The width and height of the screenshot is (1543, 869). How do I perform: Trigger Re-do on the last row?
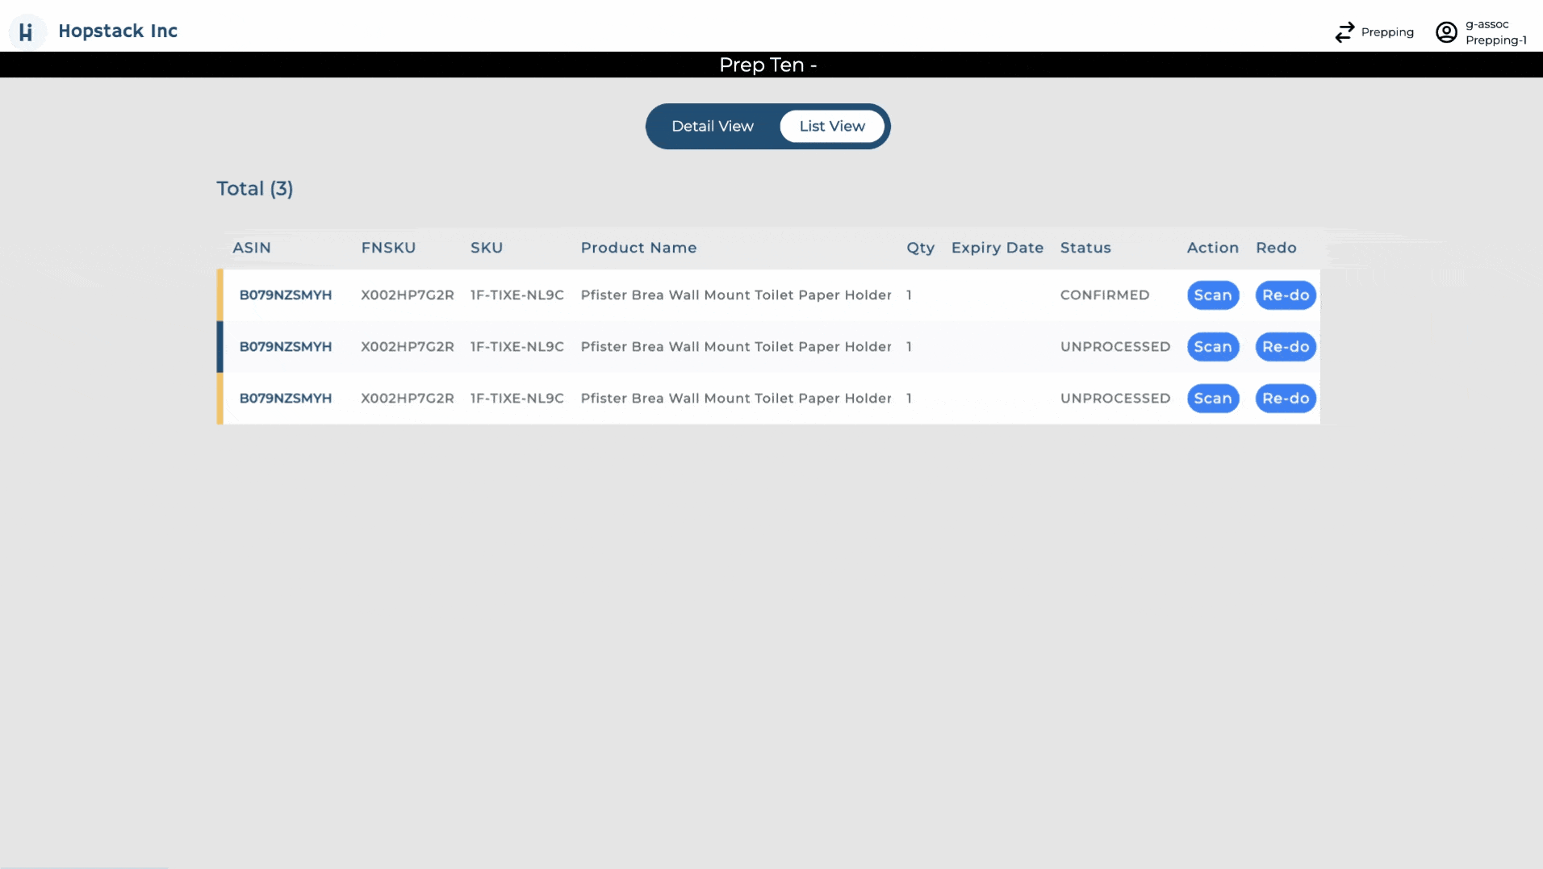click(1285, 399)
